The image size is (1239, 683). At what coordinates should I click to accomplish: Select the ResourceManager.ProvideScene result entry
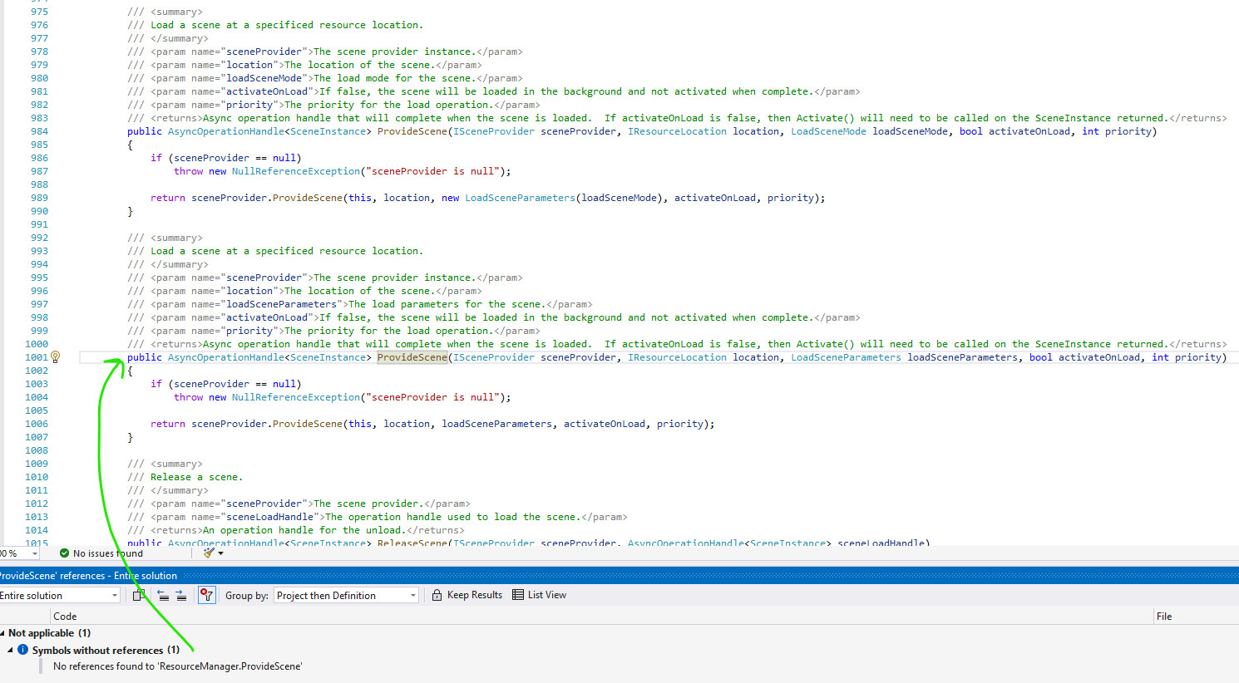175,666
